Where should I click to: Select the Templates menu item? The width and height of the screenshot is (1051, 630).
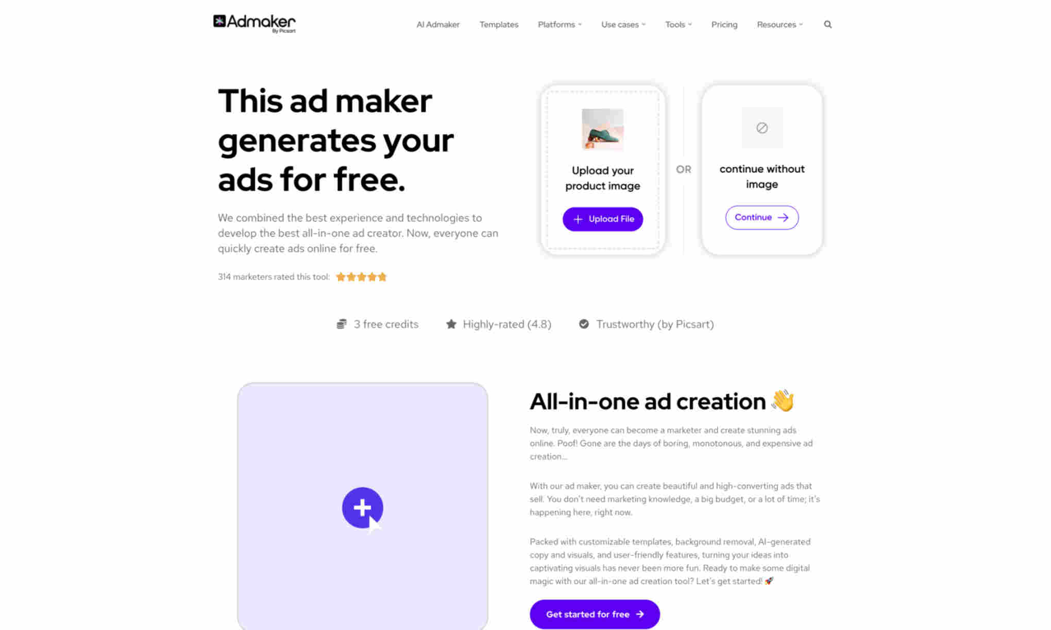[x=499, y=24]
